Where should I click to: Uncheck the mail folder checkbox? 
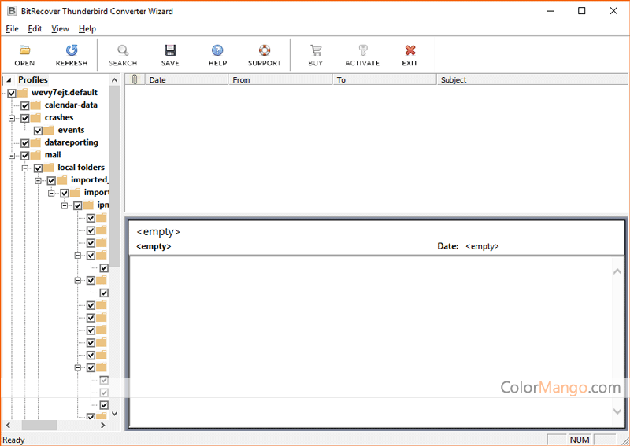[25, 156]
